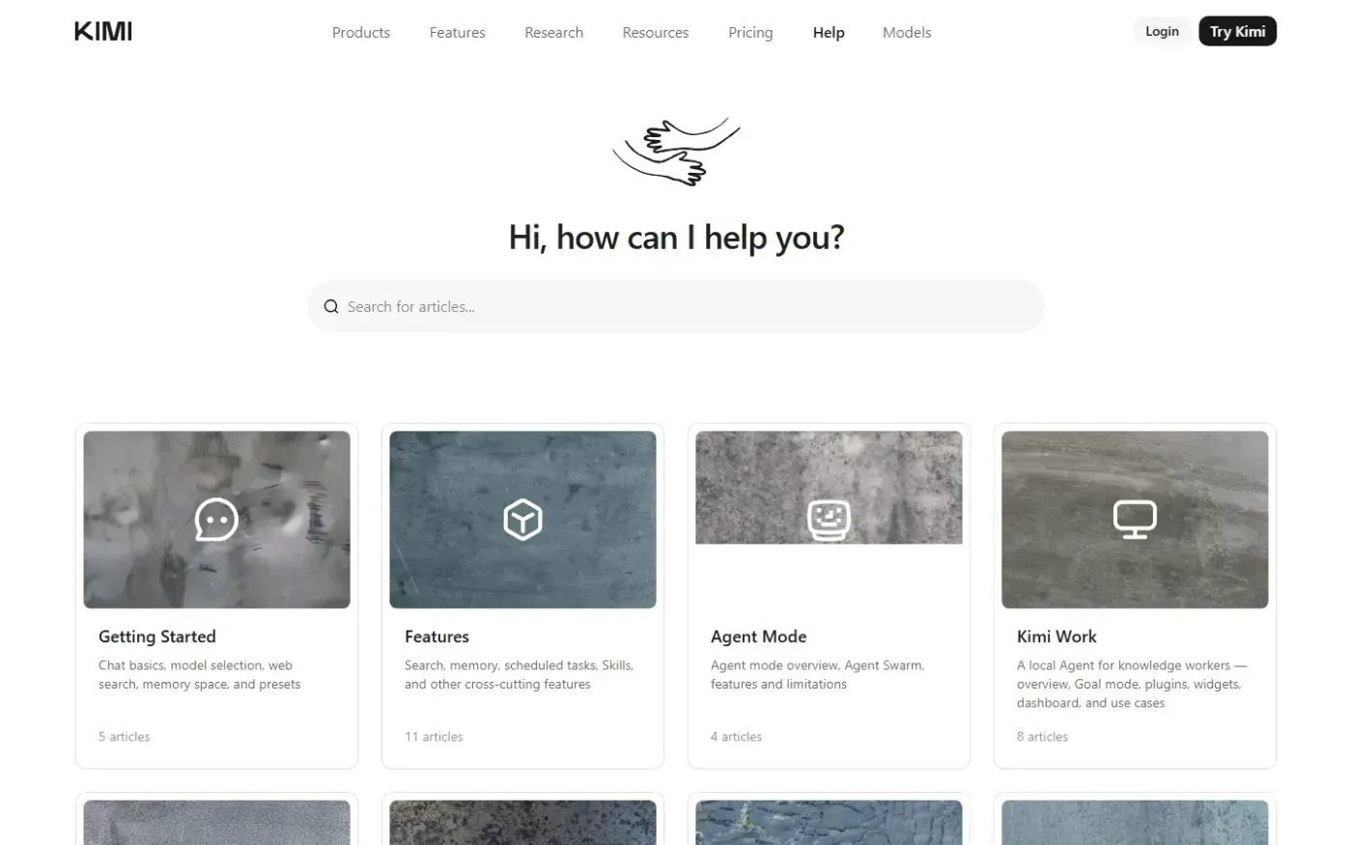
Task: Go to the Pricing page
Action: [x=750, y=32]
